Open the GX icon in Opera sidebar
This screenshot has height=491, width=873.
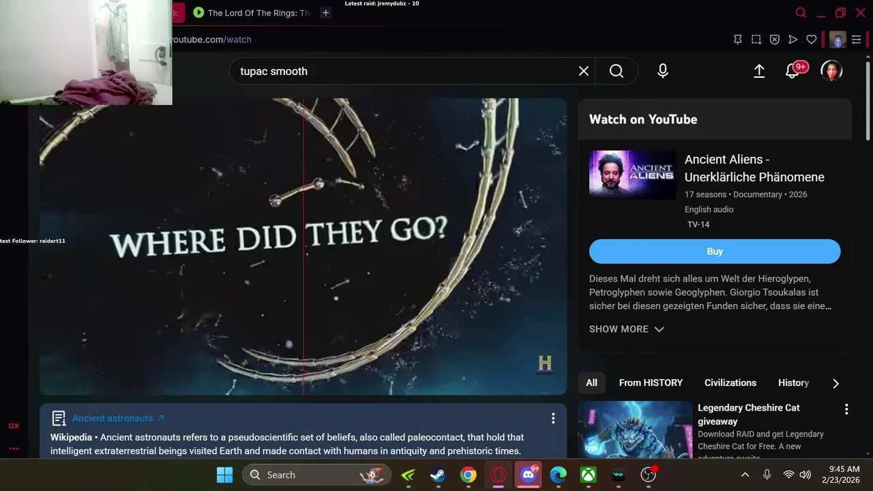(14, 426)
